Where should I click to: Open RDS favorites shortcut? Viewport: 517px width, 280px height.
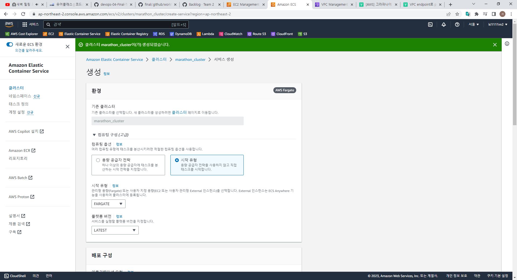click(159, 34)
